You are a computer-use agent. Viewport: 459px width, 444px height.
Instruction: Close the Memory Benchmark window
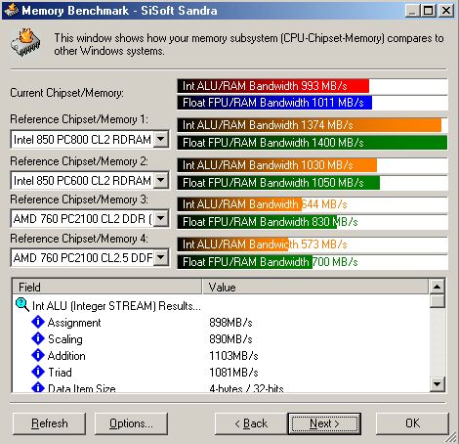445,11
